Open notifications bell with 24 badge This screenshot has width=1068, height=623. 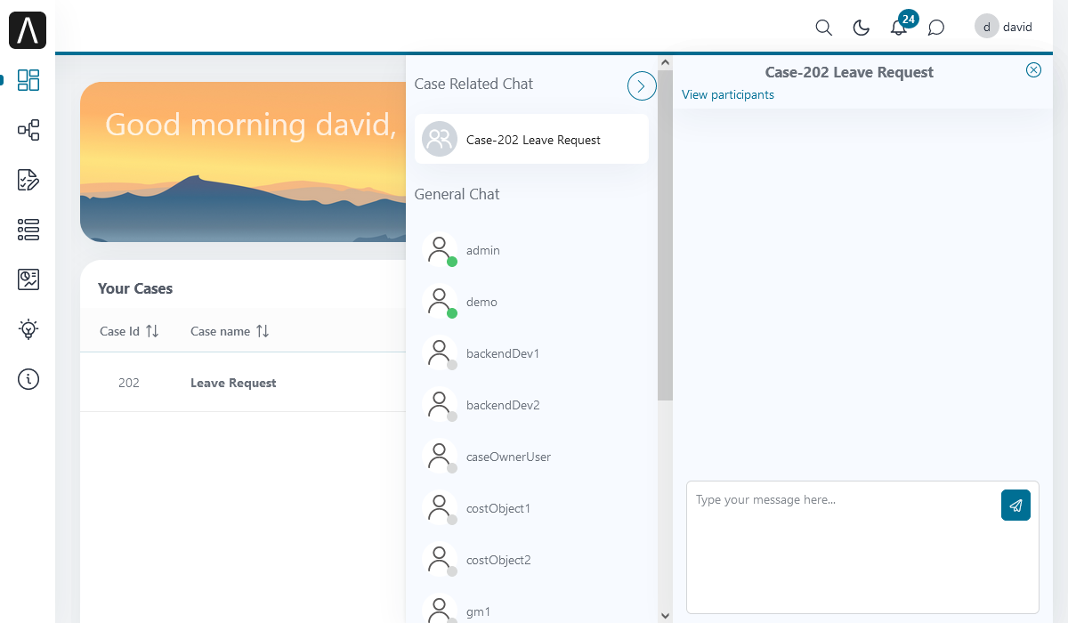(x=899, y=27)
